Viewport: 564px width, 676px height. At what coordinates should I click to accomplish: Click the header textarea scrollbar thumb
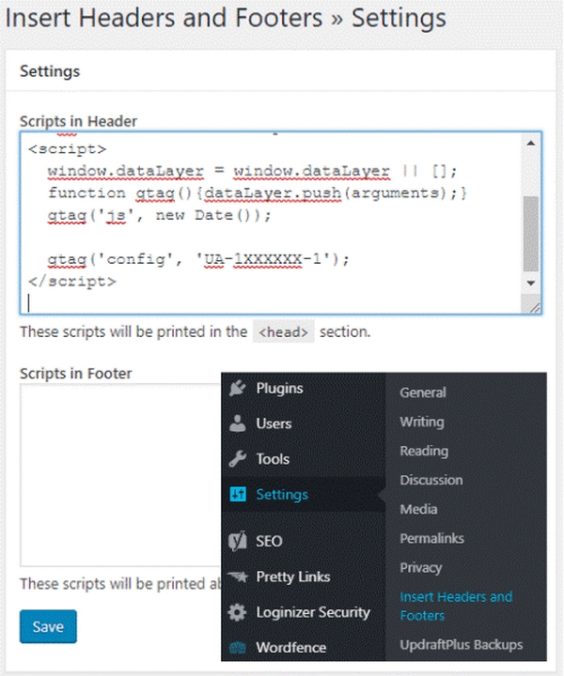(x=531, y=234)
